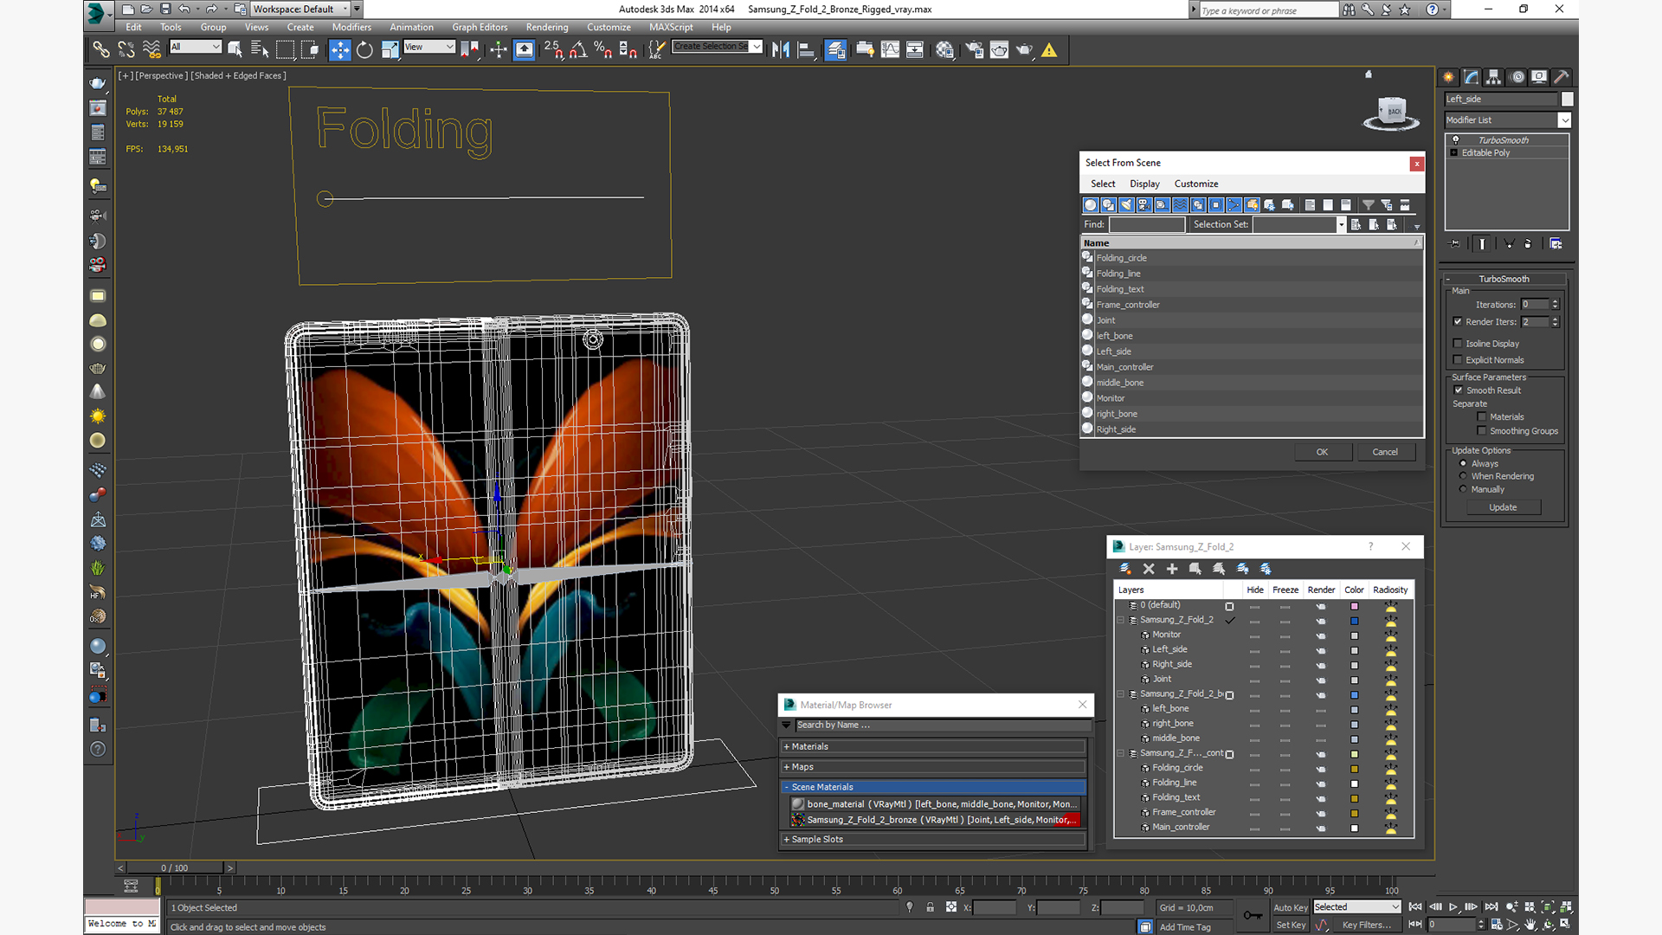
Task: Click the Pin Stack icon below modifier stack
Action: [1455, 244]
